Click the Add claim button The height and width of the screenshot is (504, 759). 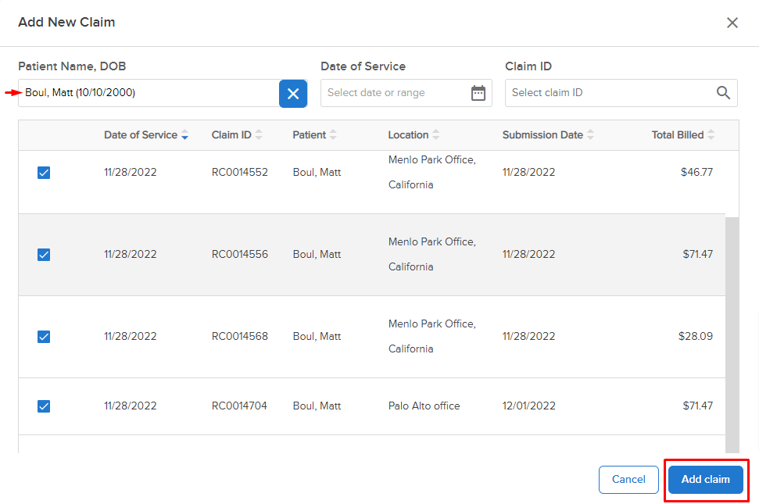point(705,479)
